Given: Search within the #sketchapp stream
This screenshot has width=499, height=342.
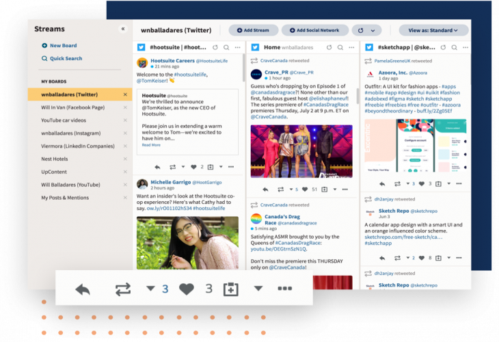Looking at the screenshot, I should coord(454,47).
